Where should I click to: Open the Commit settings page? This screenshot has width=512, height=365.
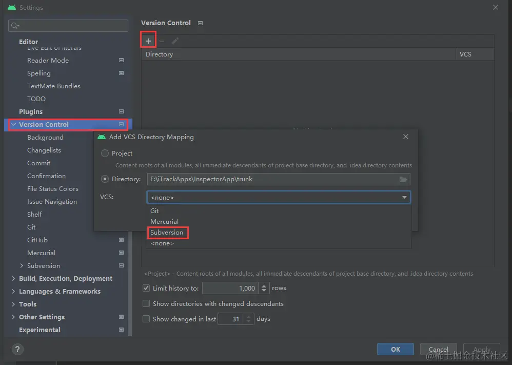click(39, 163)
